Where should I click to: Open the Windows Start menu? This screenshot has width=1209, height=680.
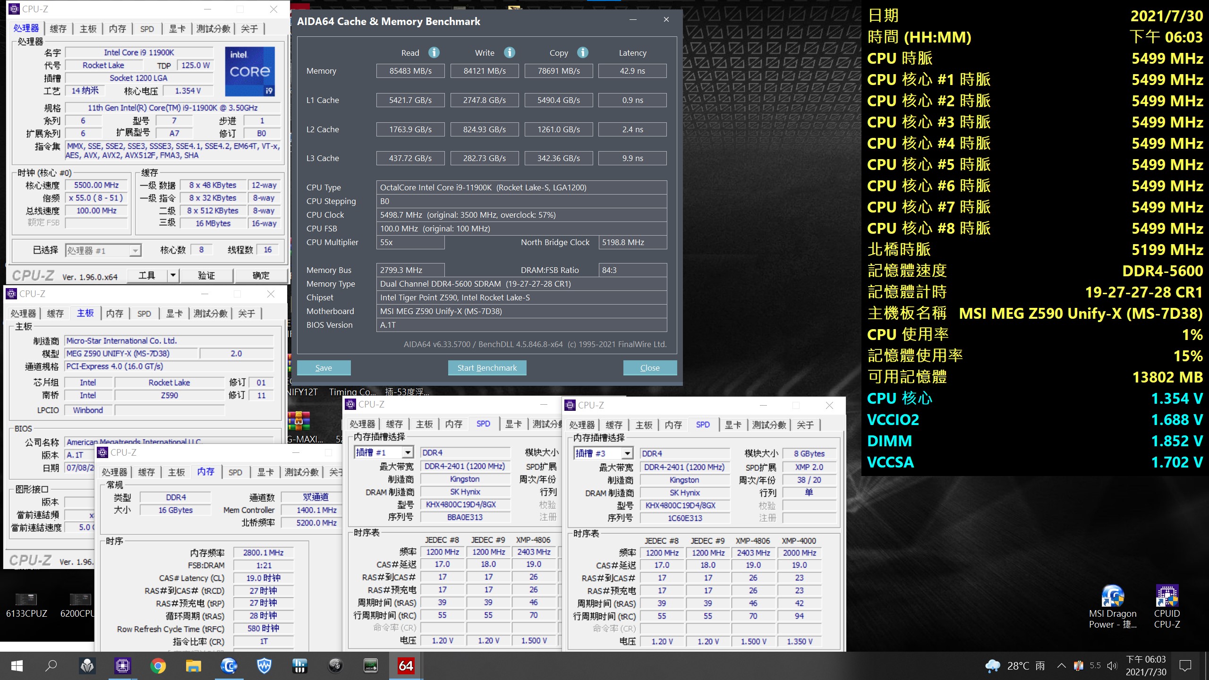coord(17,666)
